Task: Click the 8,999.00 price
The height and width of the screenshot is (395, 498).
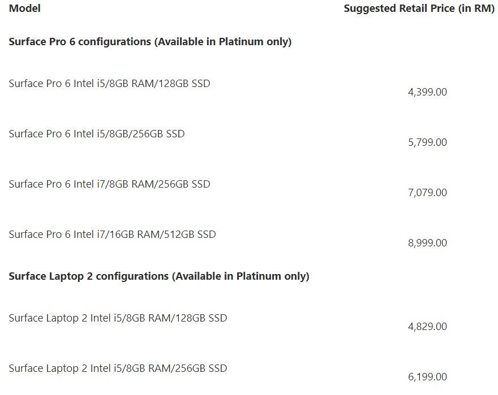Action: coord(427,243)
